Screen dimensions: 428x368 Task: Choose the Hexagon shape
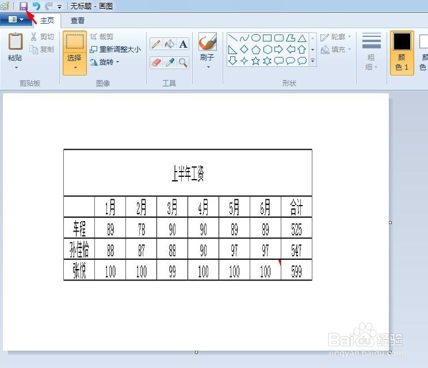point(267,50)
